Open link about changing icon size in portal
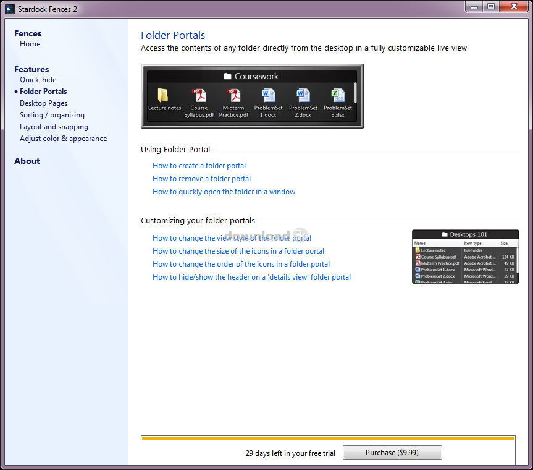 tap(238, 251)
